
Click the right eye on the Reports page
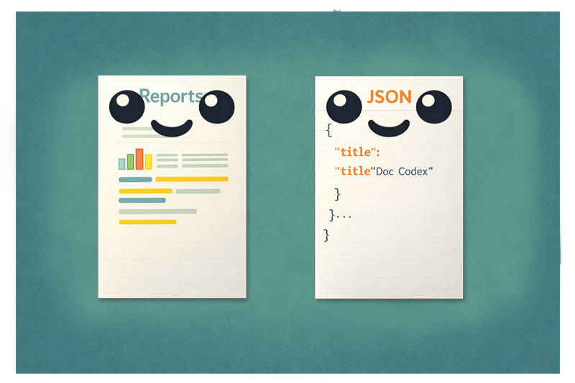click(x=216, y=109)
